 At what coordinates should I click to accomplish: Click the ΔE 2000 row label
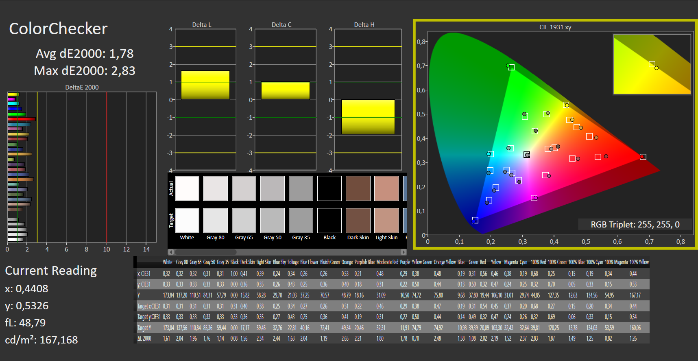[x=145, y=339]
